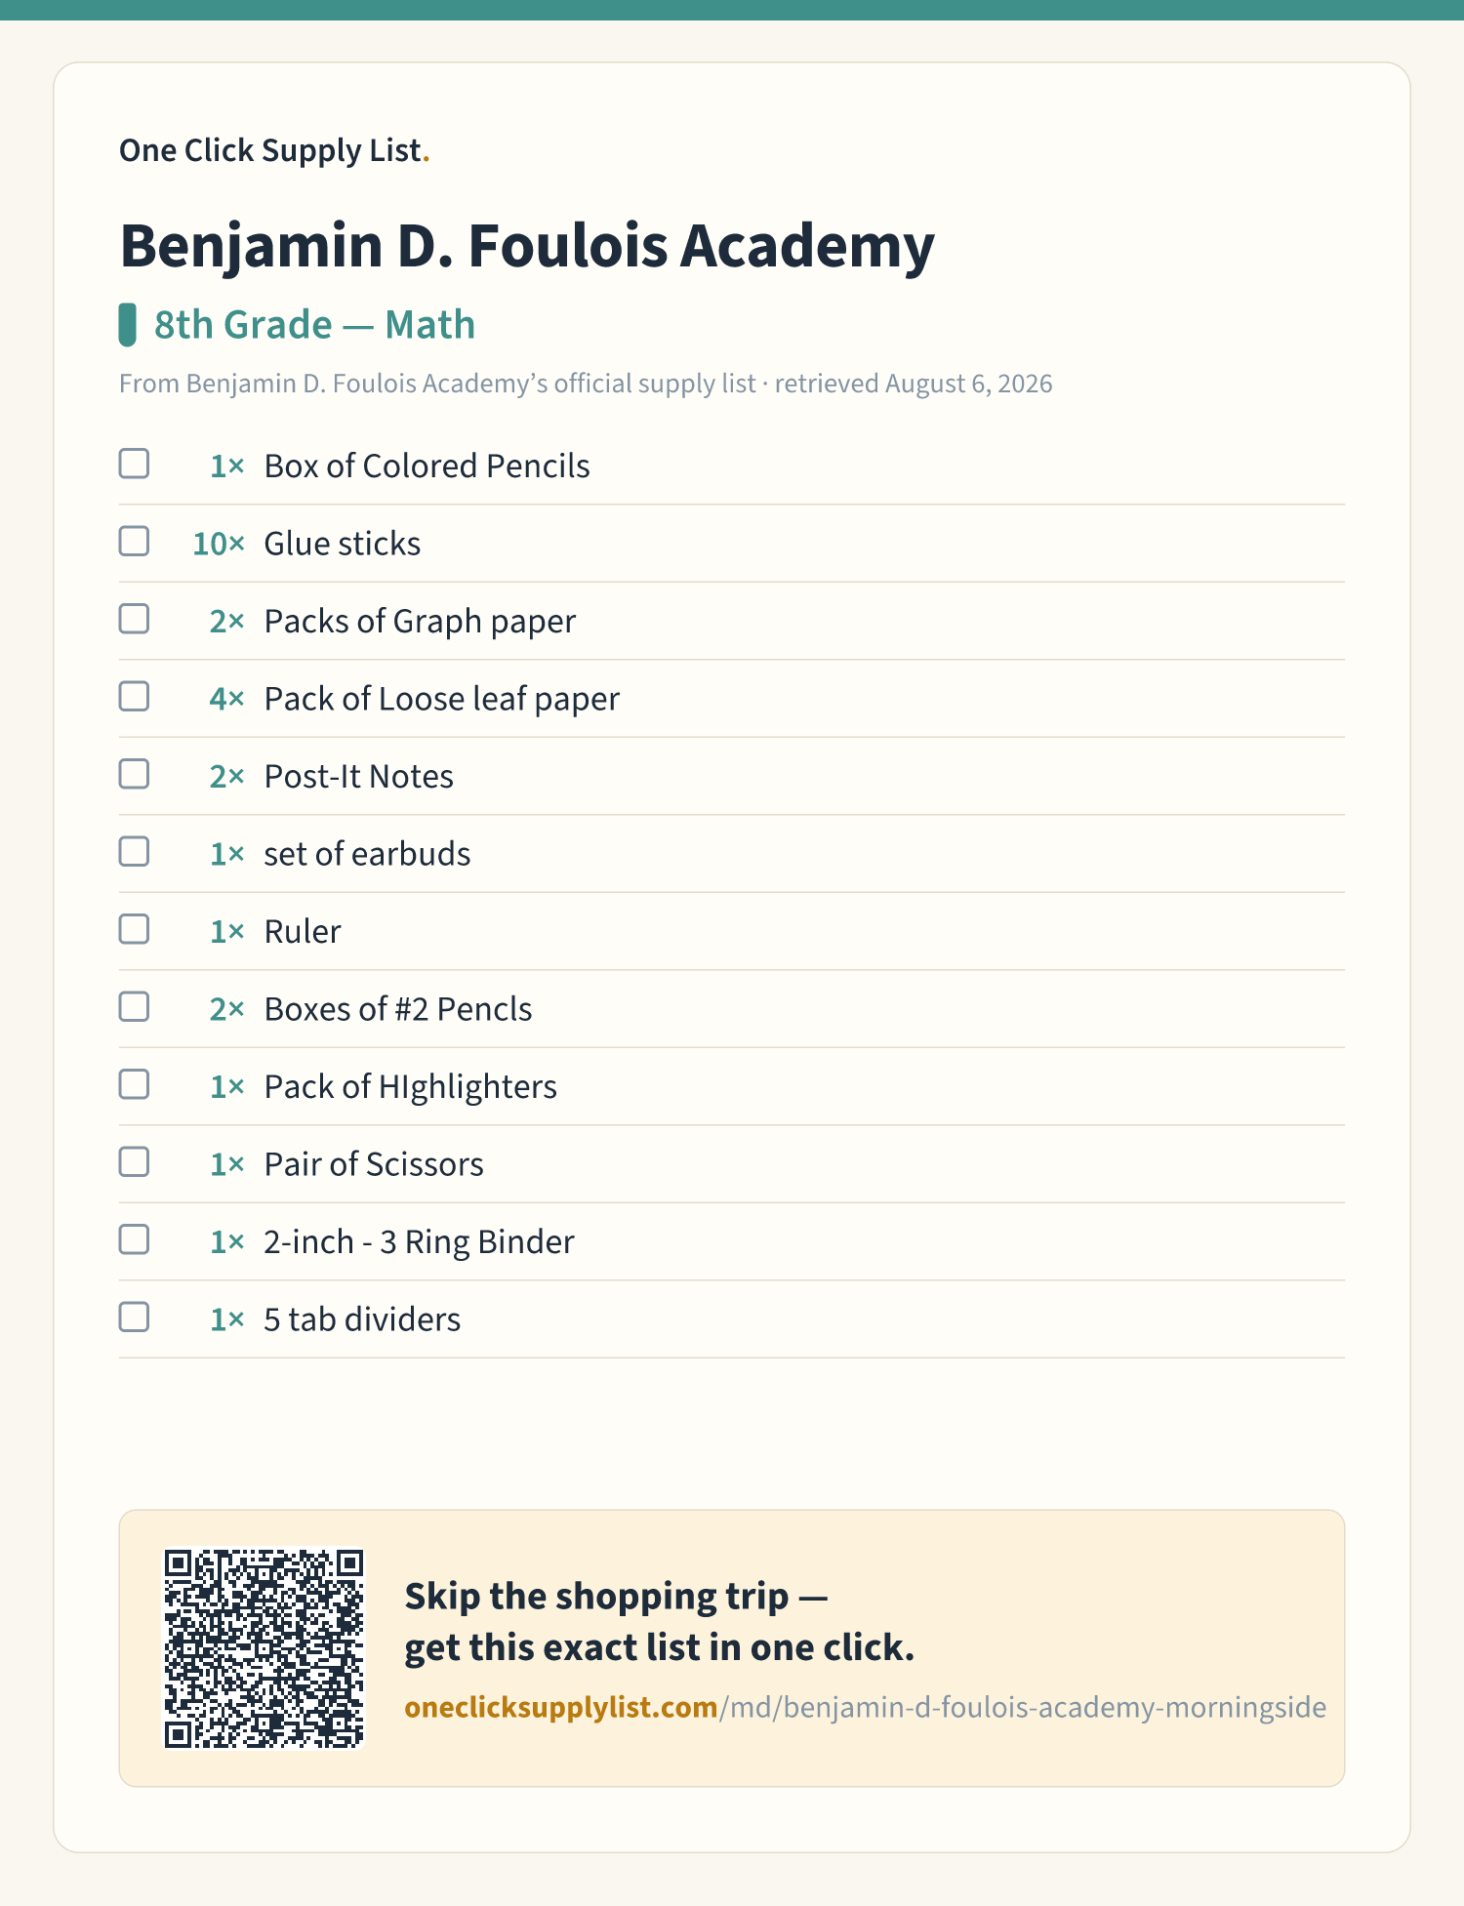Click the official supply list source note
Image resolution: width=1464 pixels, height=1906 pixels.
click(586, 384)
